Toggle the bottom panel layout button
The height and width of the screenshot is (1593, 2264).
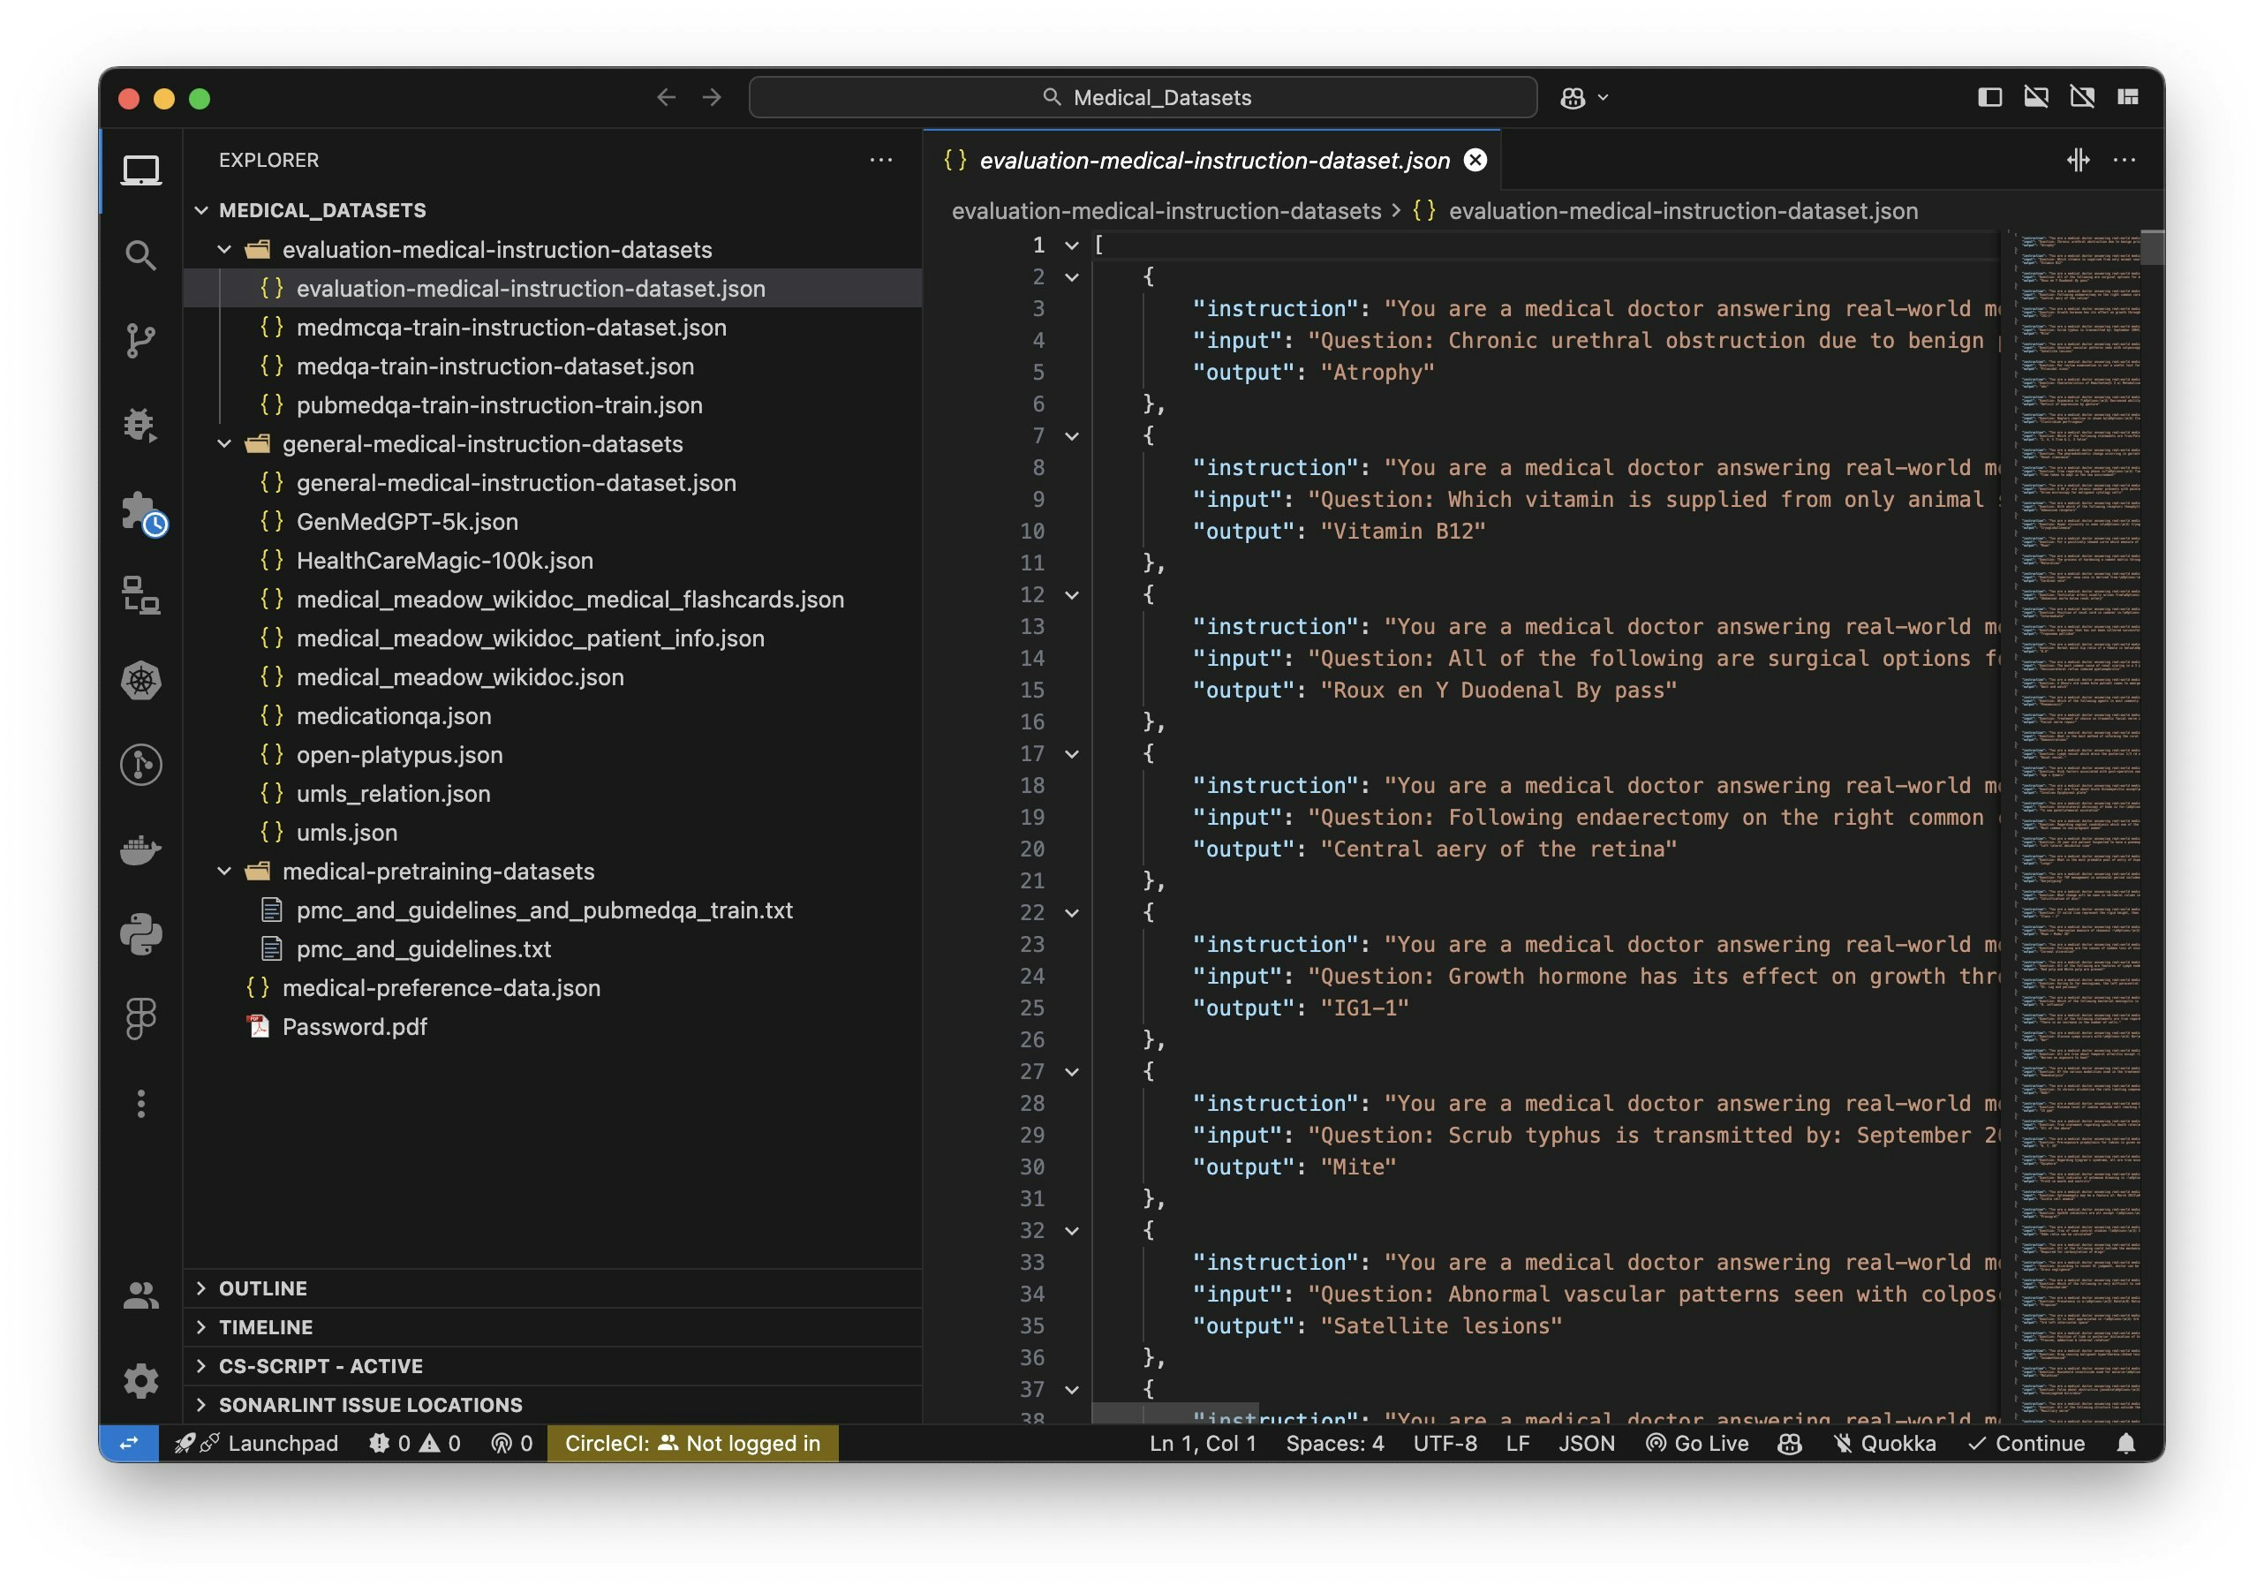click(x=2035, y=96)
